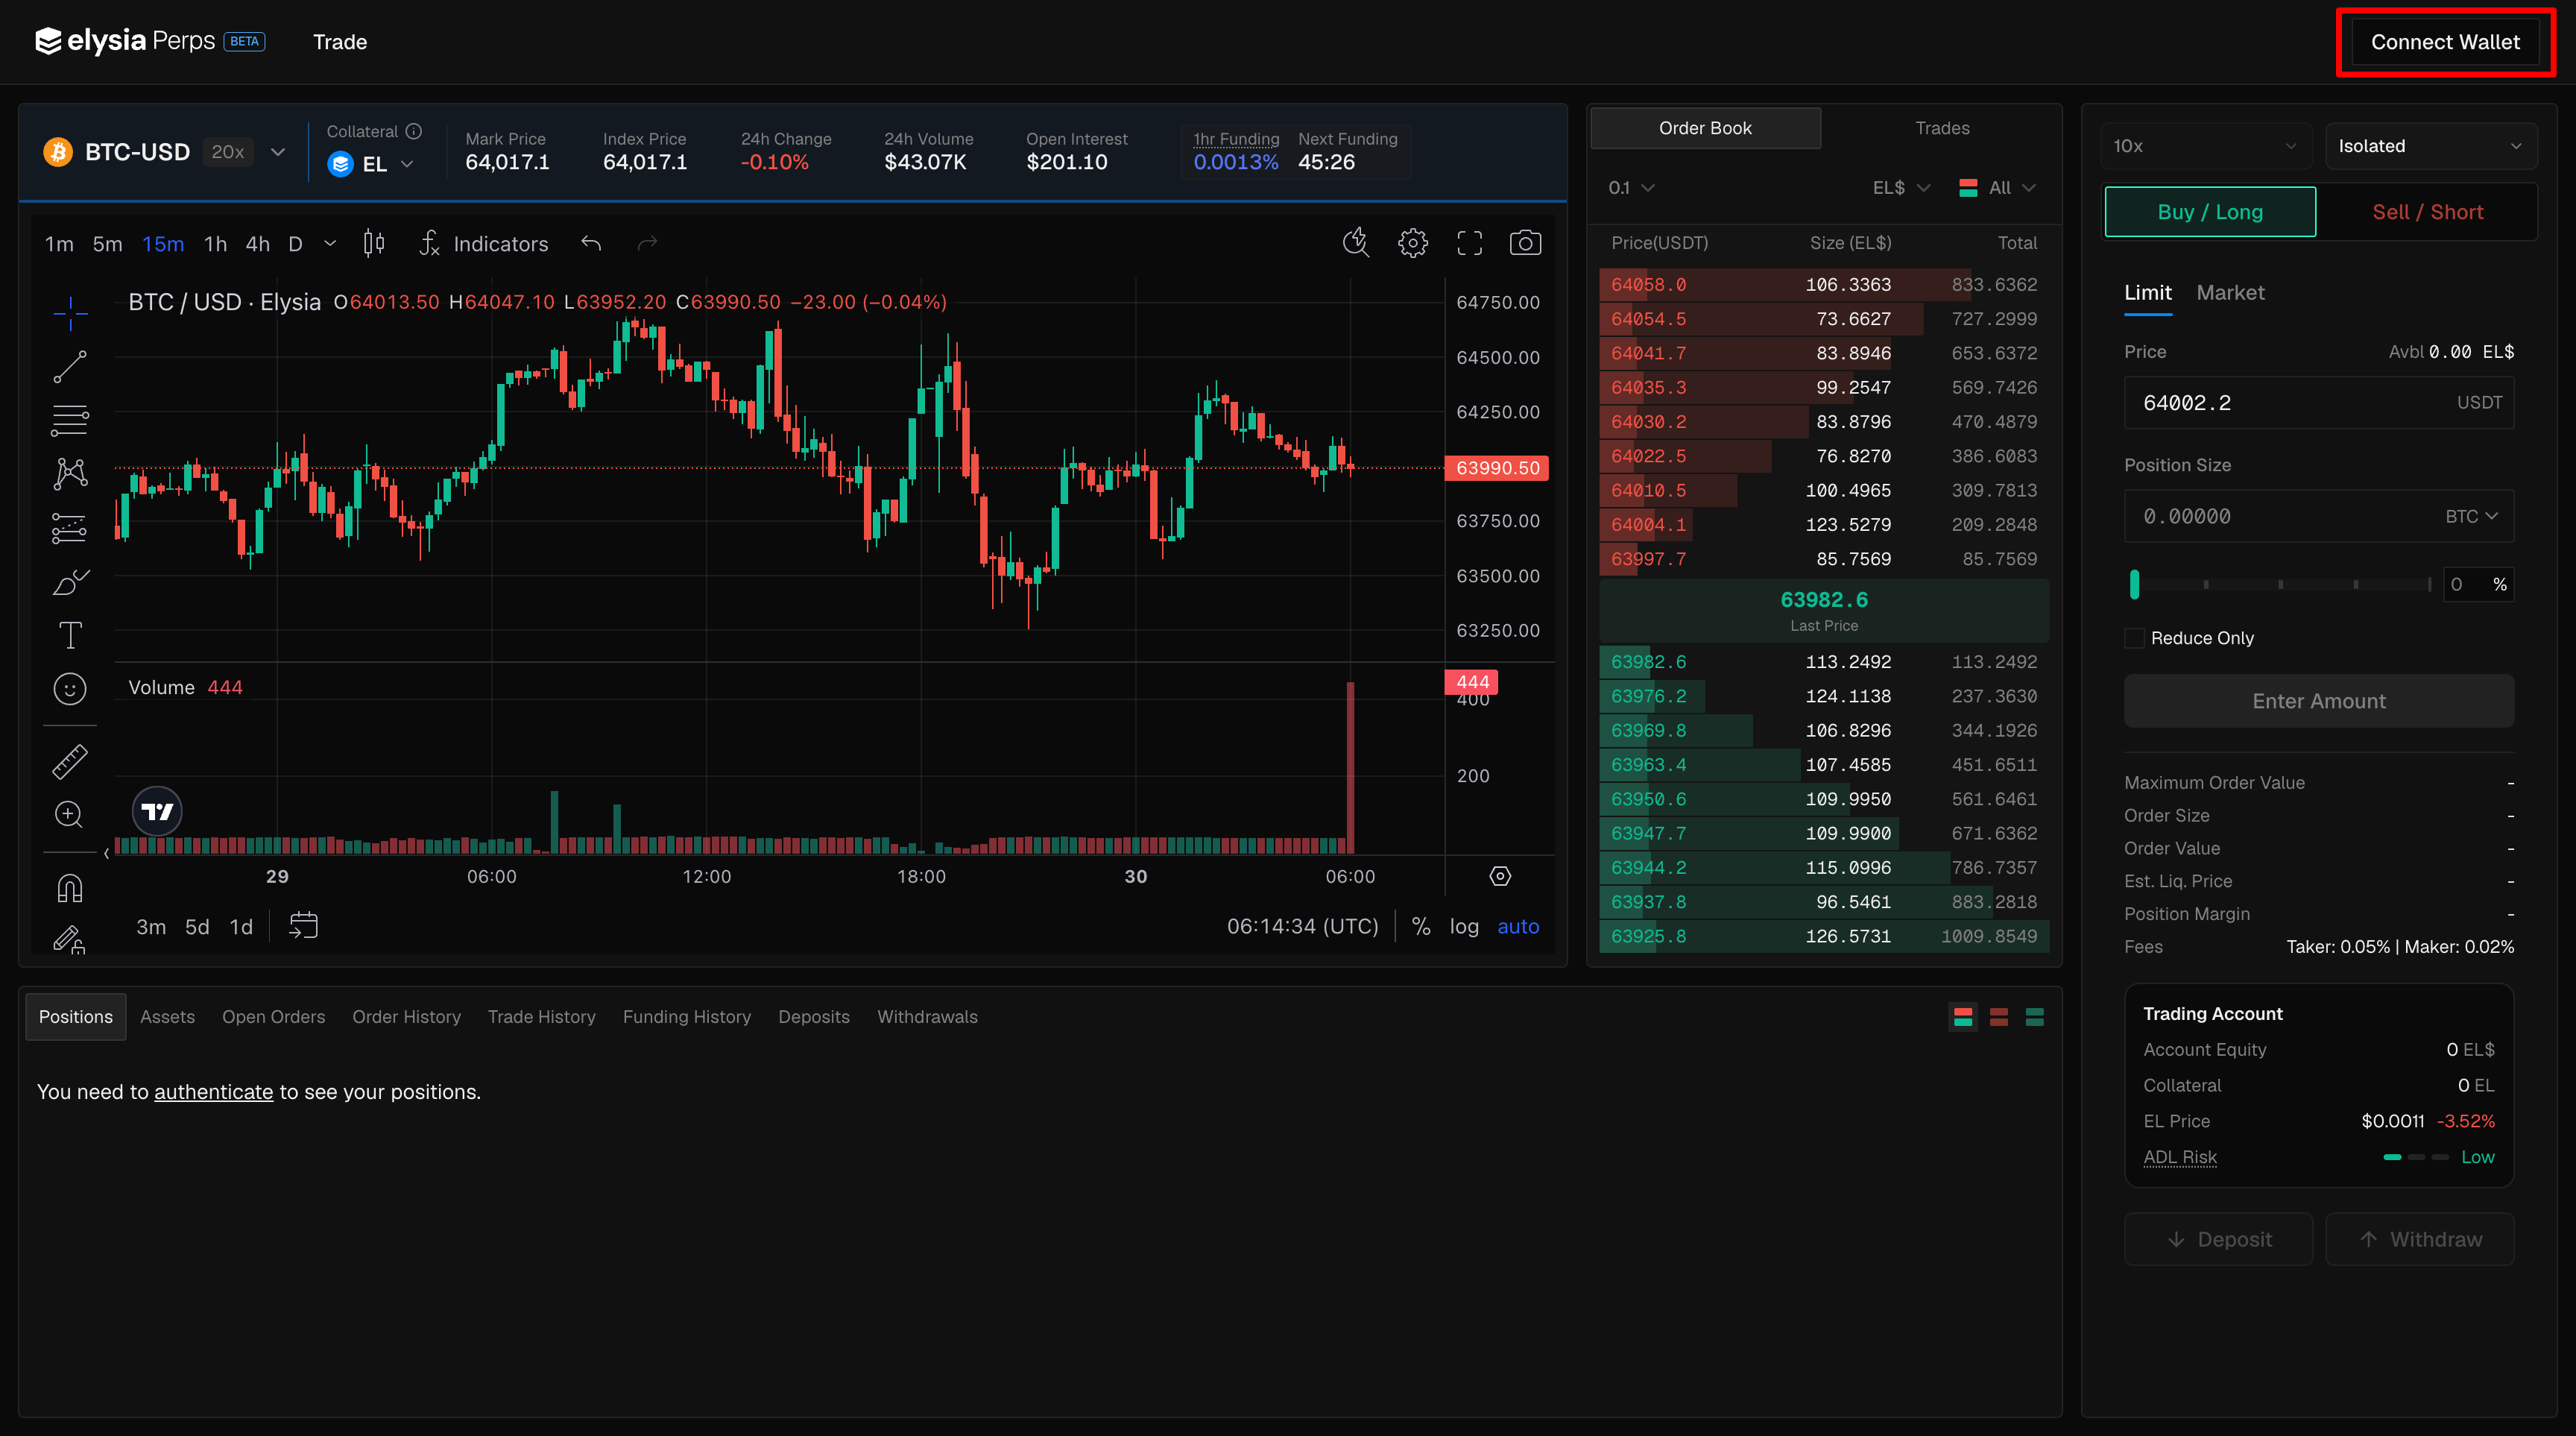Switch the chart to fullscreen mode
The height and width of the screenshot is (1436, 2576).
coord(1469,243)
